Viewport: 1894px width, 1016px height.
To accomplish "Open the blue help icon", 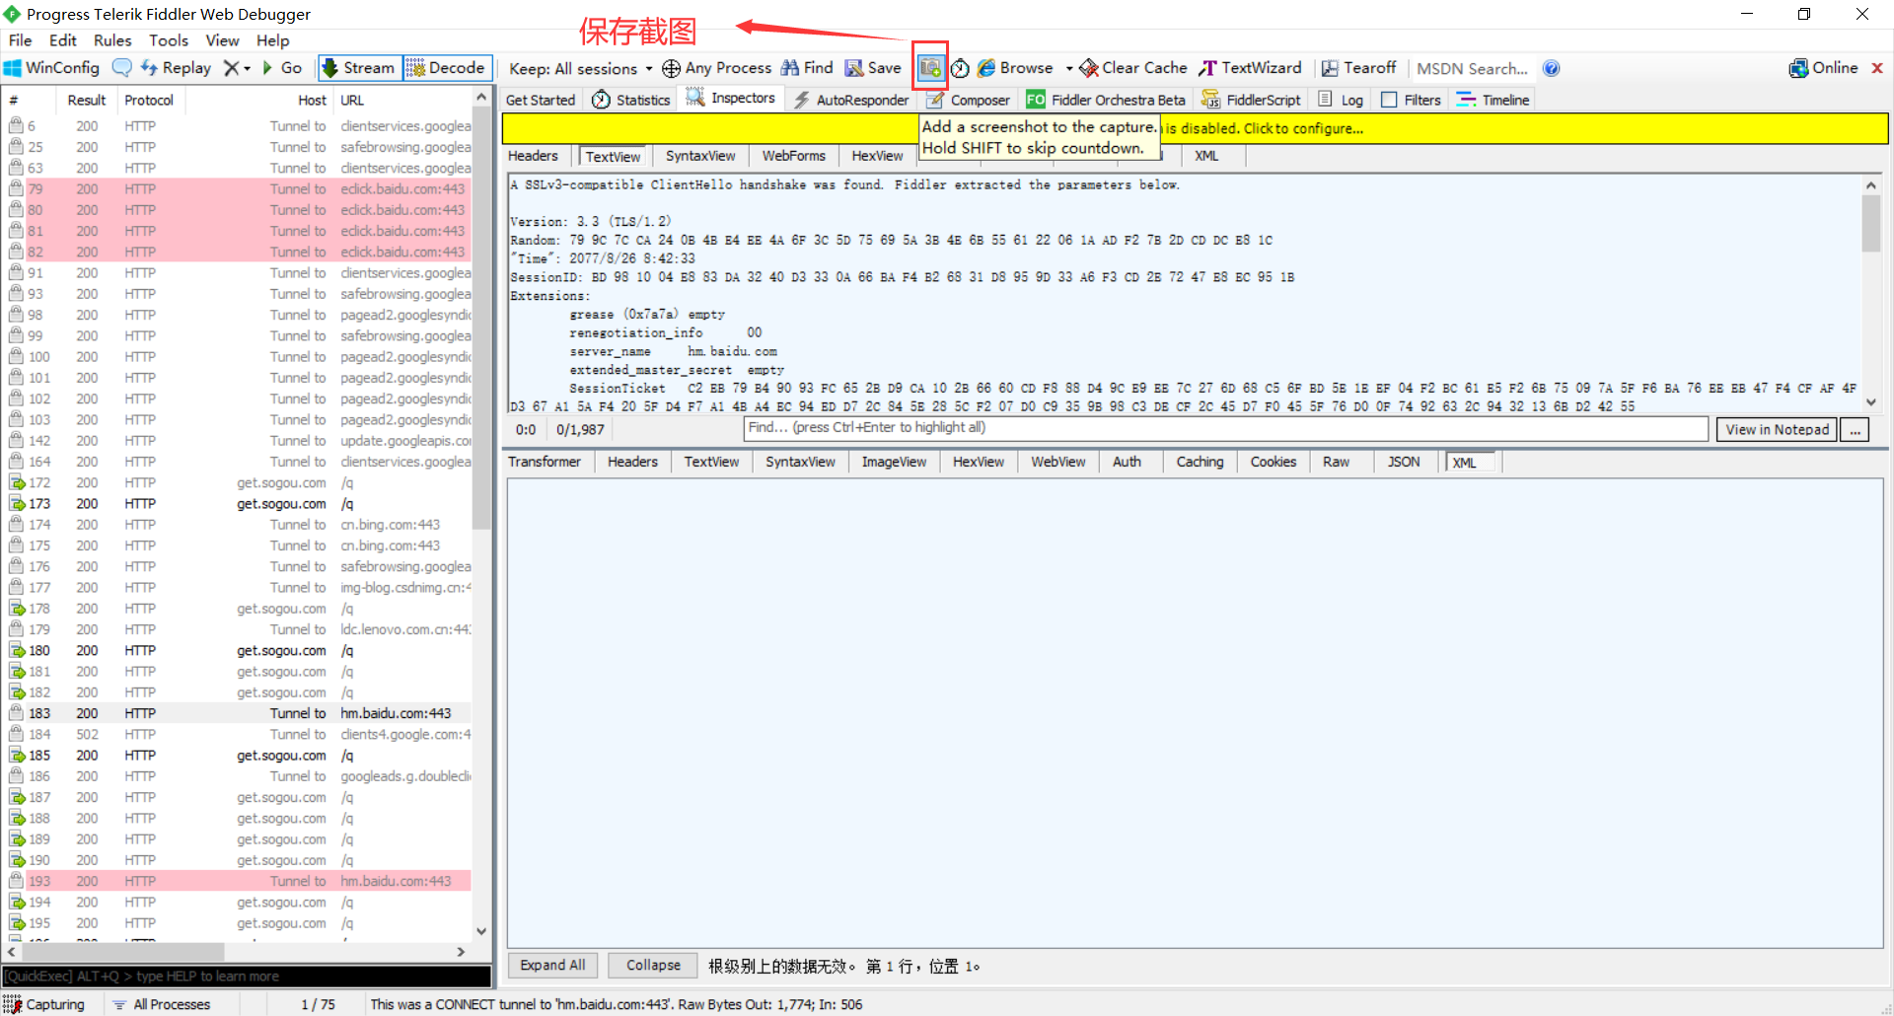I will click(x=1552, y=68).
